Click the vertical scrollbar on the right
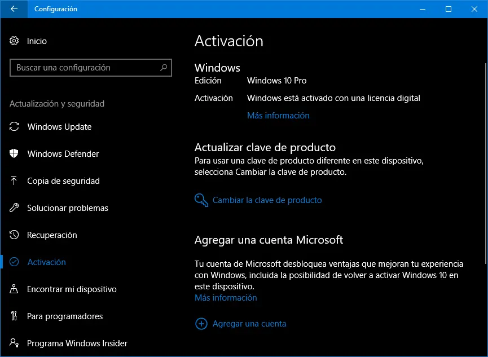 click(x=486, y=164)
